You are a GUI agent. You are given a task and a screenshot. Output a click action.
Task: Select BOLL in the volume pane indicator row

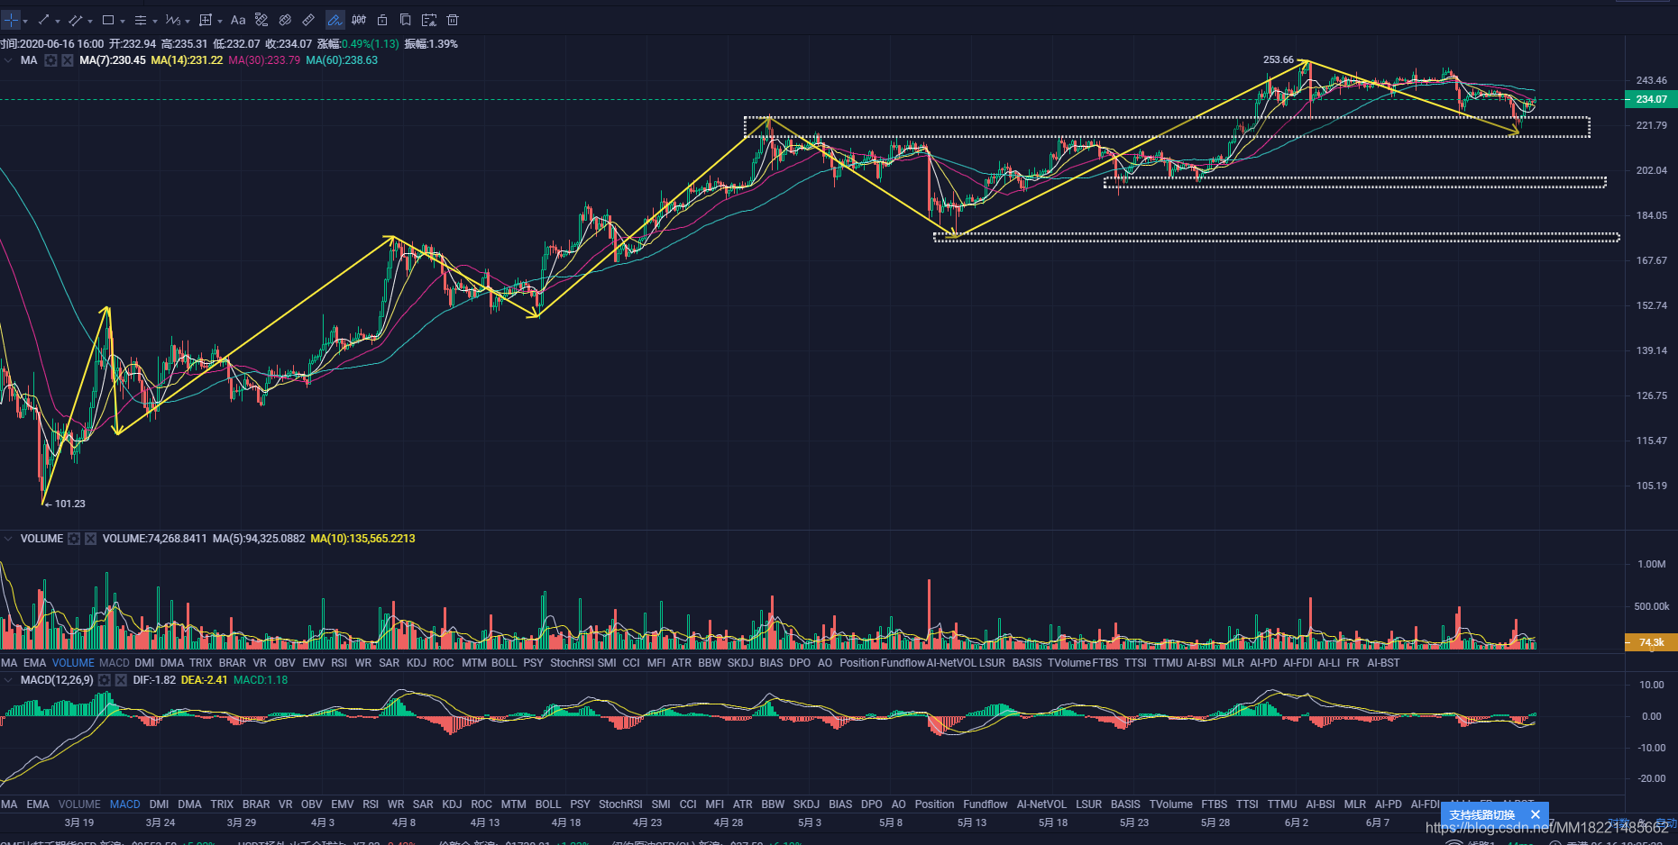pyautogui.click(x=504, y=663)
